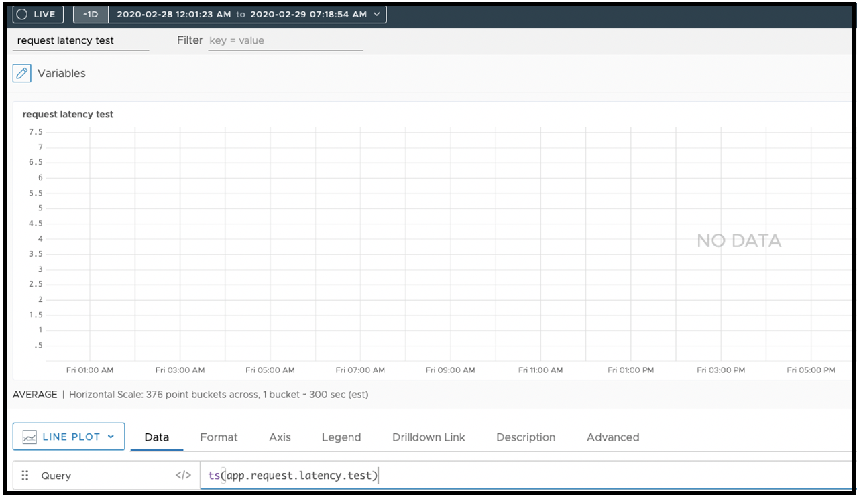The height and width of the screenshot is (497, 857).
Task: Toggle LIVE data mode
Action: point(37,14)
